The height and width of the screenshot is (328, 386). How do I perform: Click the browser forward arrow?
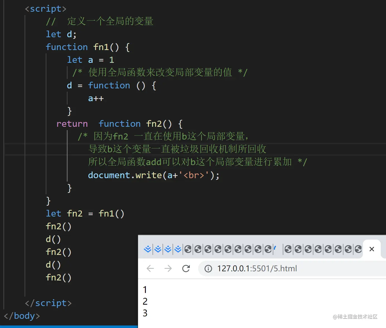point(168,269)
